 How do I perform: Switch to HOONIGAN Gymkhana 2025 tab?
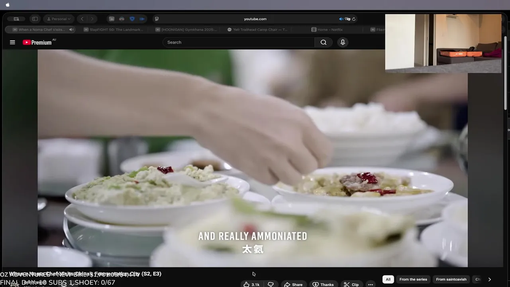186,29
